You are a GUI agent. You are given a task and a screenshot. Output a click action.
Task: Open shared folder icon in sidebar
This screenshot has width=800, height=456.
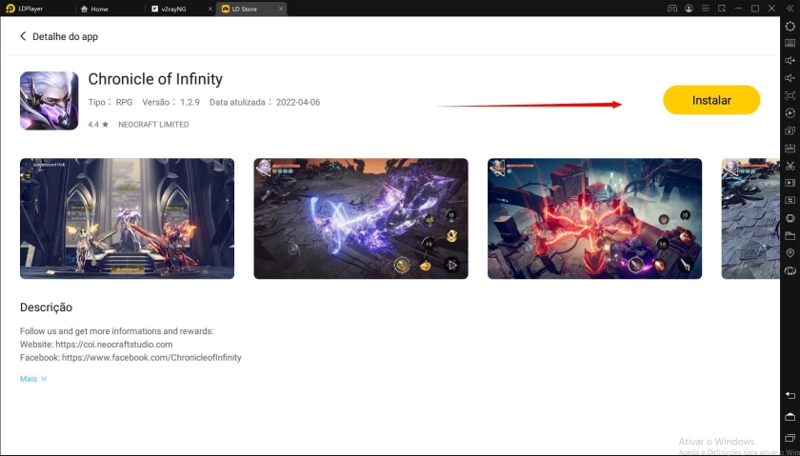click(x=790, y=235)
